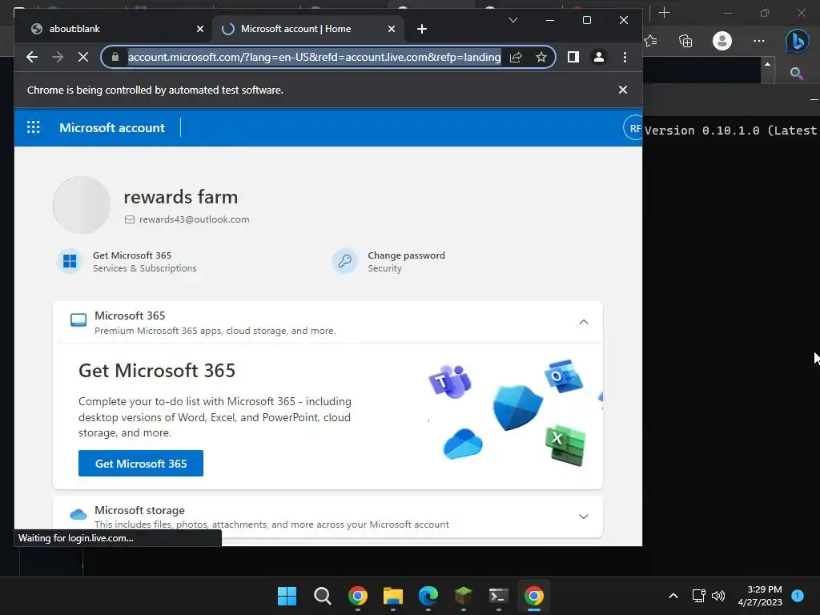Click the Windows Start button

[x=287, y=596]
